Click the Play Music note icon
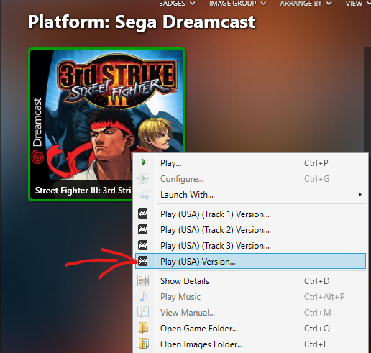 point(143,296)
